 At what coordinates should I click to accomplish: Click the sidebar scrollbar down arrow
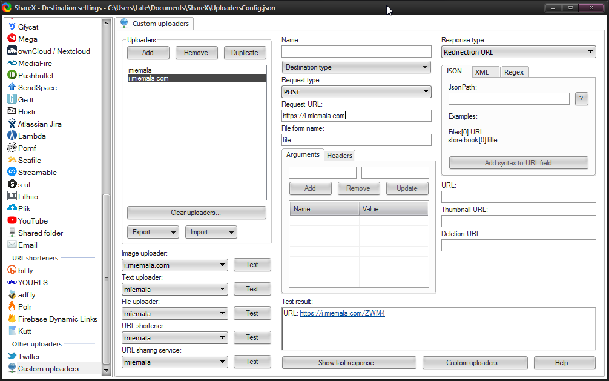[x=107, y=369]
